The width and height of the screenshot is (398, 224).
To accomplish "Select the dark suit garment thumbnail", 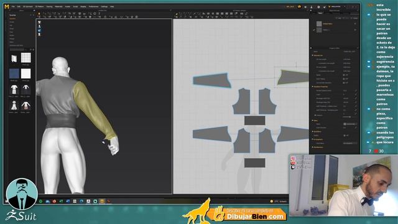I will coord(25,90).
